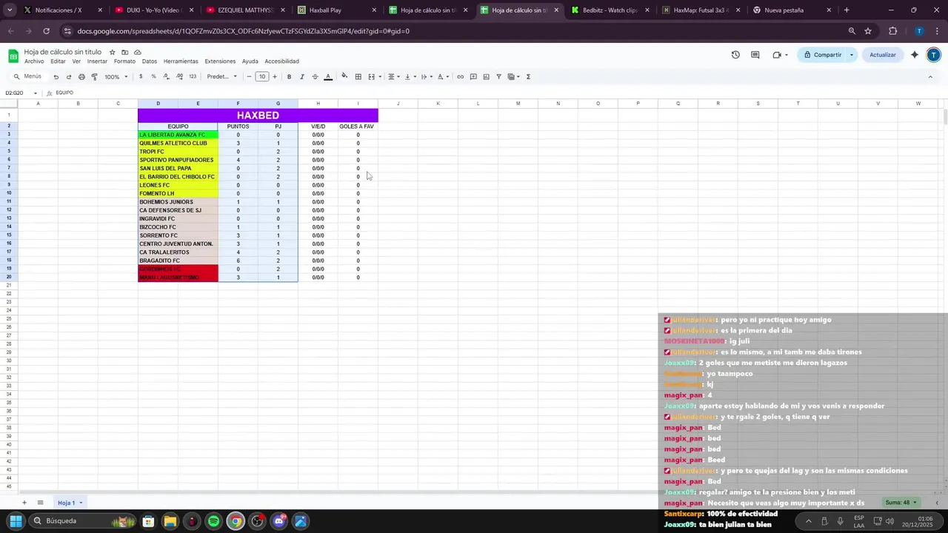The image size is (948, 533).
Task: Select the HAXBED title cell
Action: 258,115
